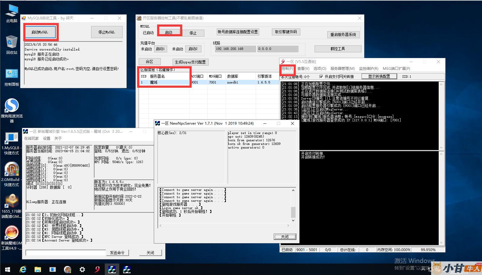Click the 显示转换配置 button

(x=379, y=77)
